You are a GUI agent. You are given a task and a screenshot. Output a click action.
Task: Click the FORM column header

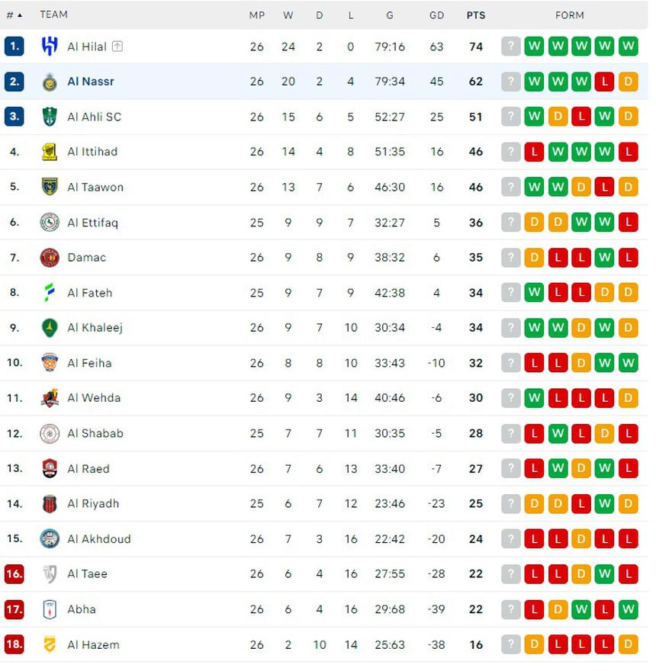(x=569, y=14)
